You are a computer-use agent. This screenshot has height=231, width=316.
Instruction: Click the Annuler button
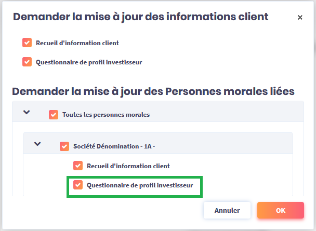coord(227,211)
